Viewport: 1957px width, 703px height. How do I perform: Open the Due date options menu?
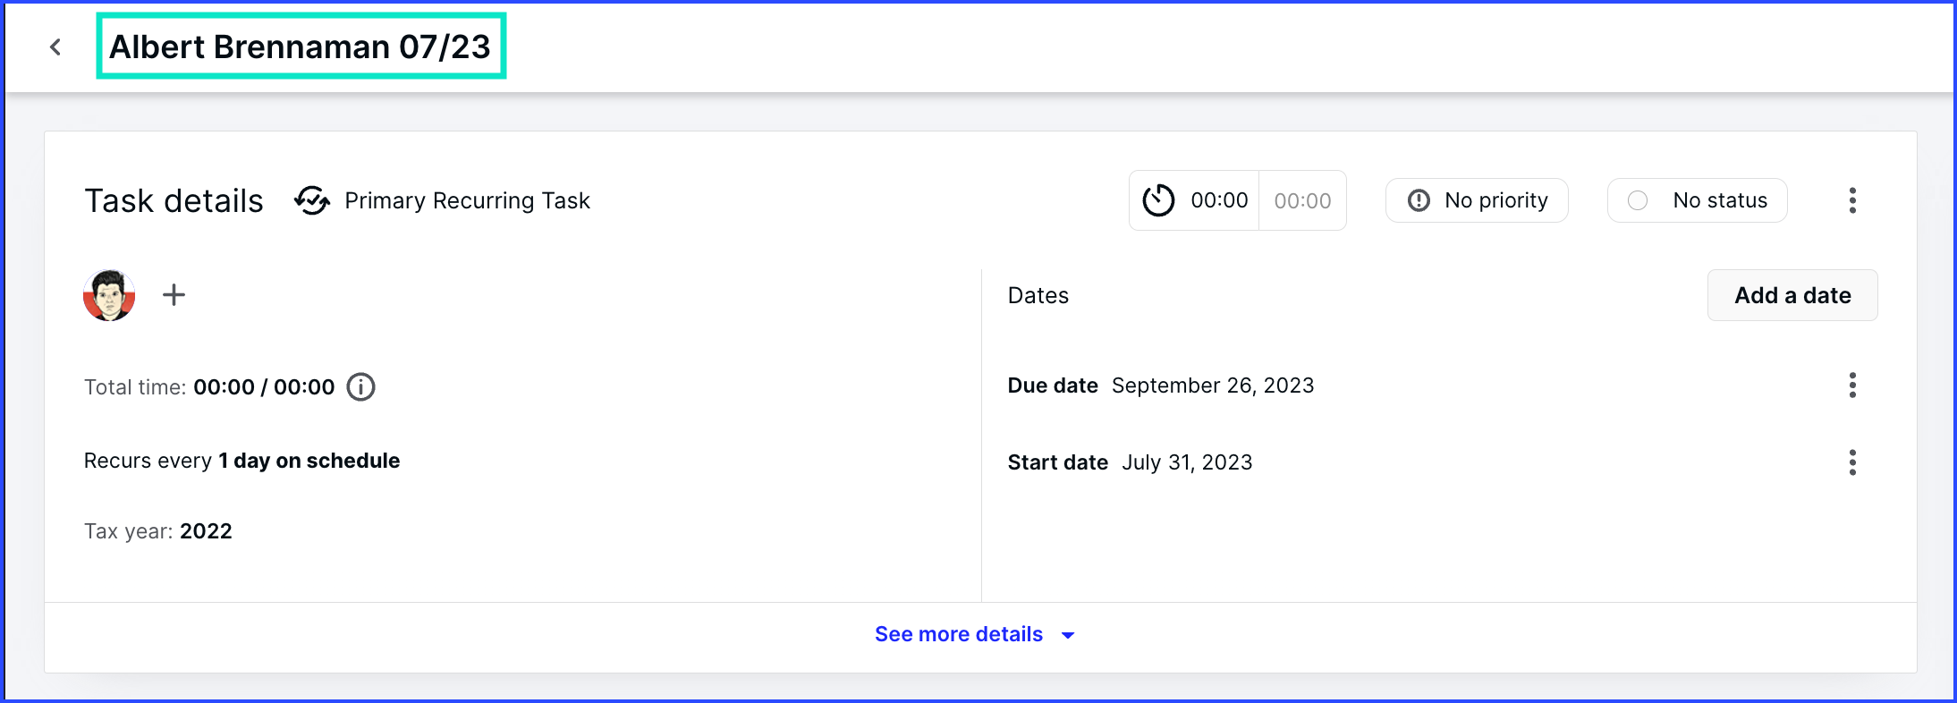[1852, 385]
